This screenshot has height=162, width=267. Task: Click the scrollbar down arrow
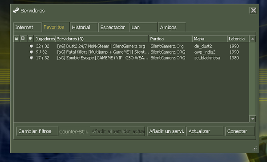click(252, 119)
